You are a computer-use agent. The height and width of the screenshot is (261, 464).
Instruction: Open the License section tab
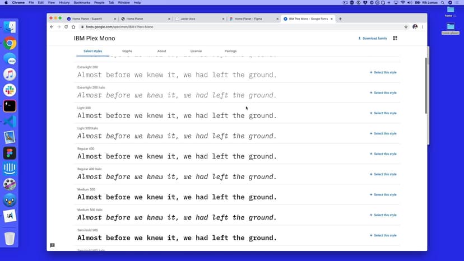196,51
